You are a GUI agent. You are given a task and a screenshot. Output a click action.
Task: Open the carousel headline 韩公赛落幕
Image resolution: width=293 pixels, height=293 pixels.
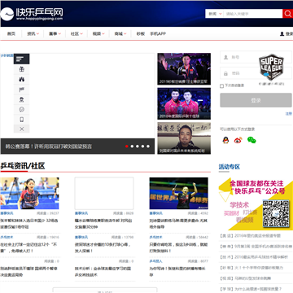tap(49, 146)
